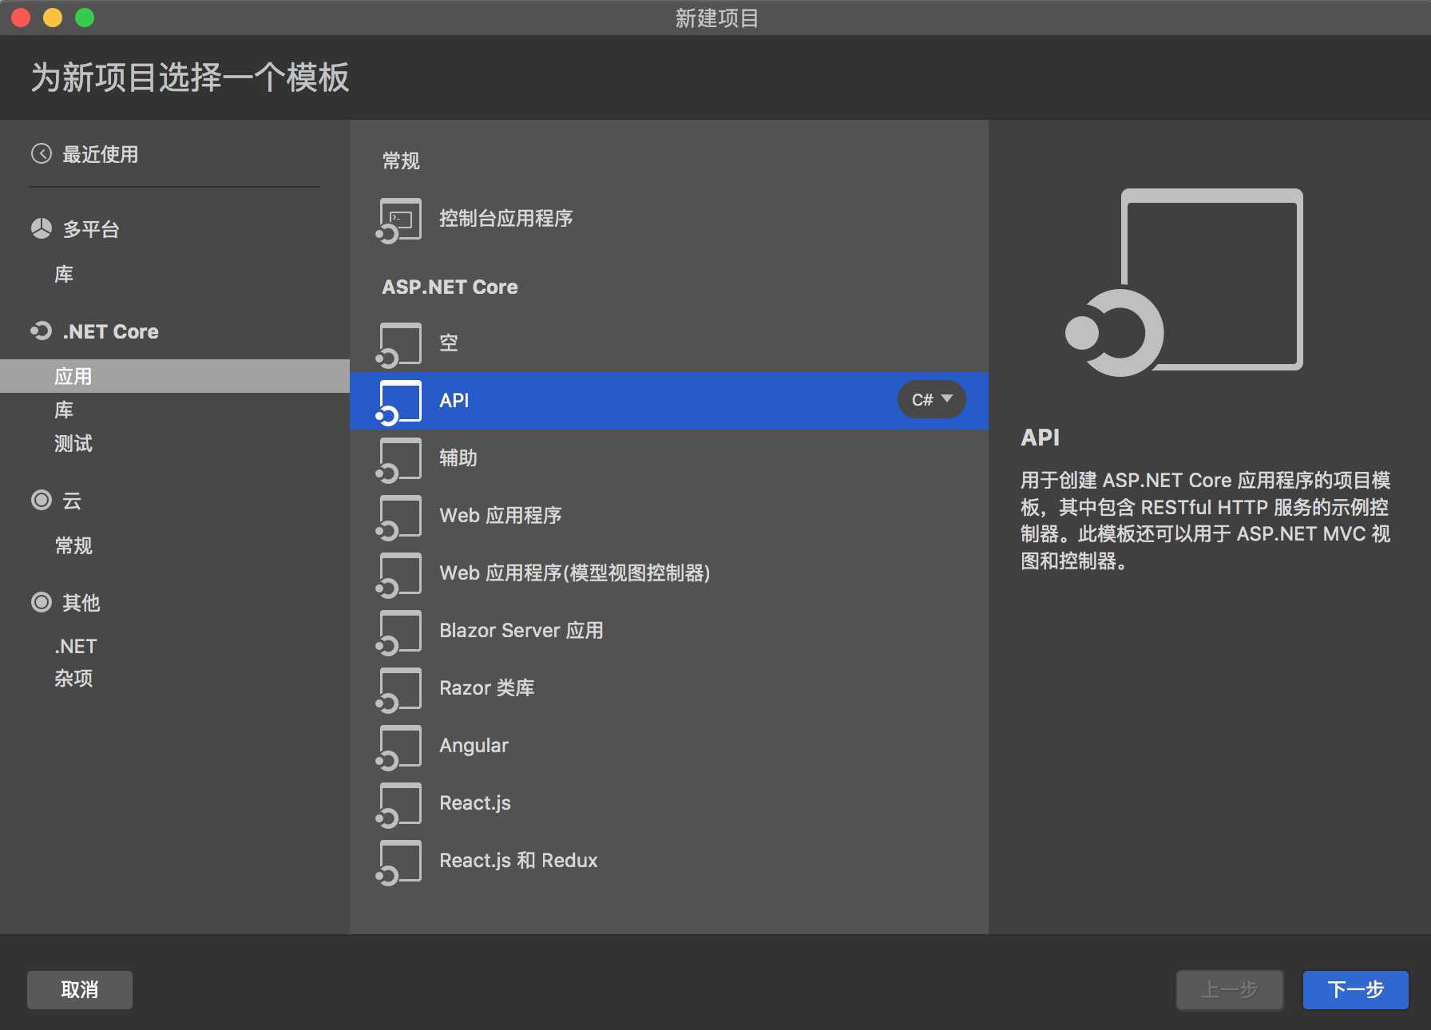Click the console application template icon
This screenshot has height=1030, width=1431.
click(398, 220)
